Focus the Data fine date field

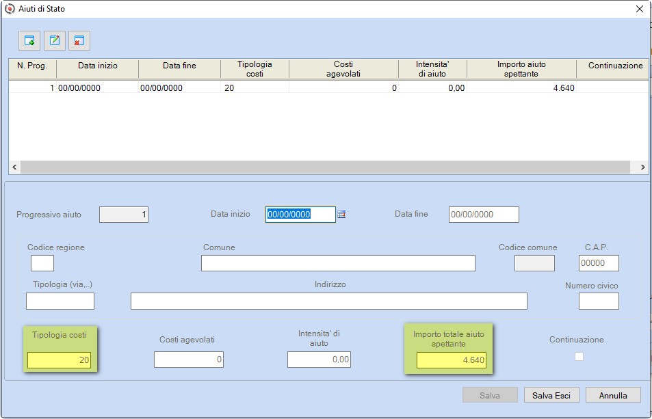484,214
